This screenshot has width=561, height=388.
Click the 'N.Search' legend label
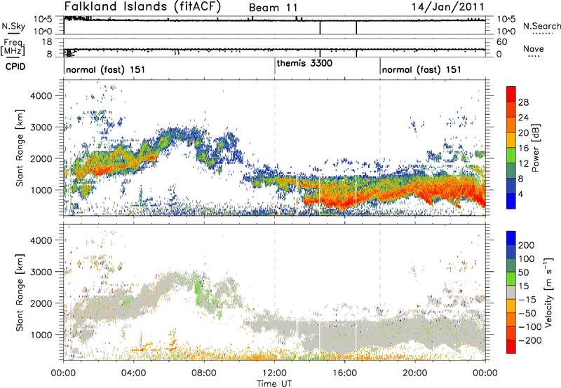tap(541, 26)
